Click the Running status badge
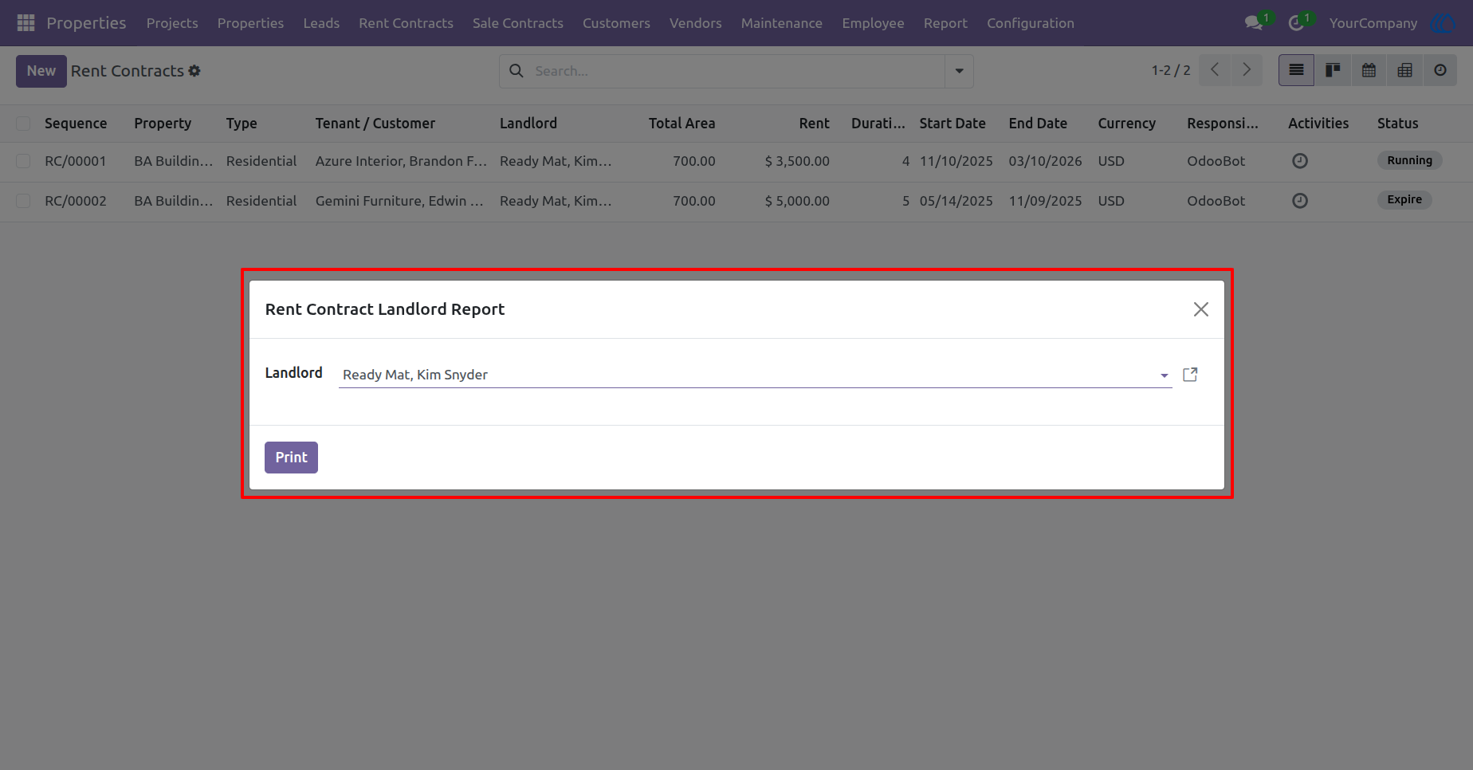1473x770 pixels. click(x=1409, y=160)
